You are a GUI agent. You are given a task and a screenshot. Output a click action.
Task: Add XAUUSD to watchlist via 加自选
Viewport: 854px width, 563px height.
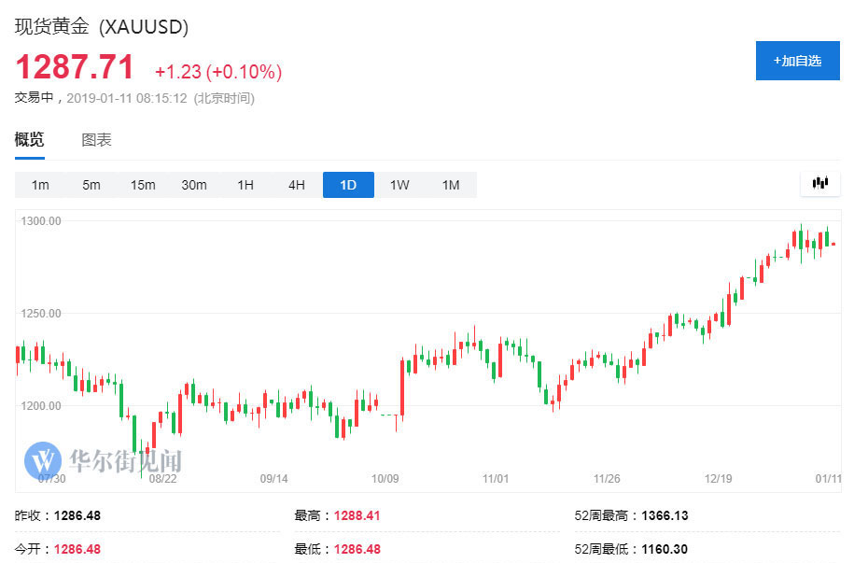[x=797, y=61]
